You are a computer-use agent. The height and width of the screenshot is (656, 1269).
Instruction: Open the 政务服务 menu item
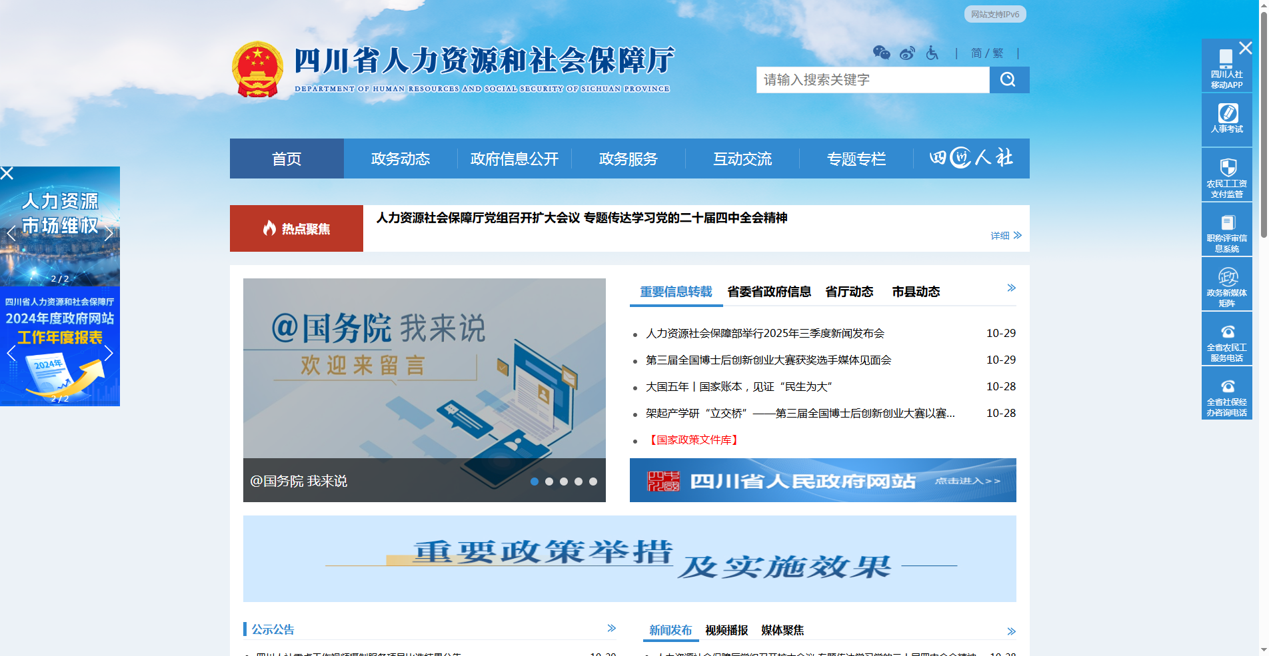point(627,159)
